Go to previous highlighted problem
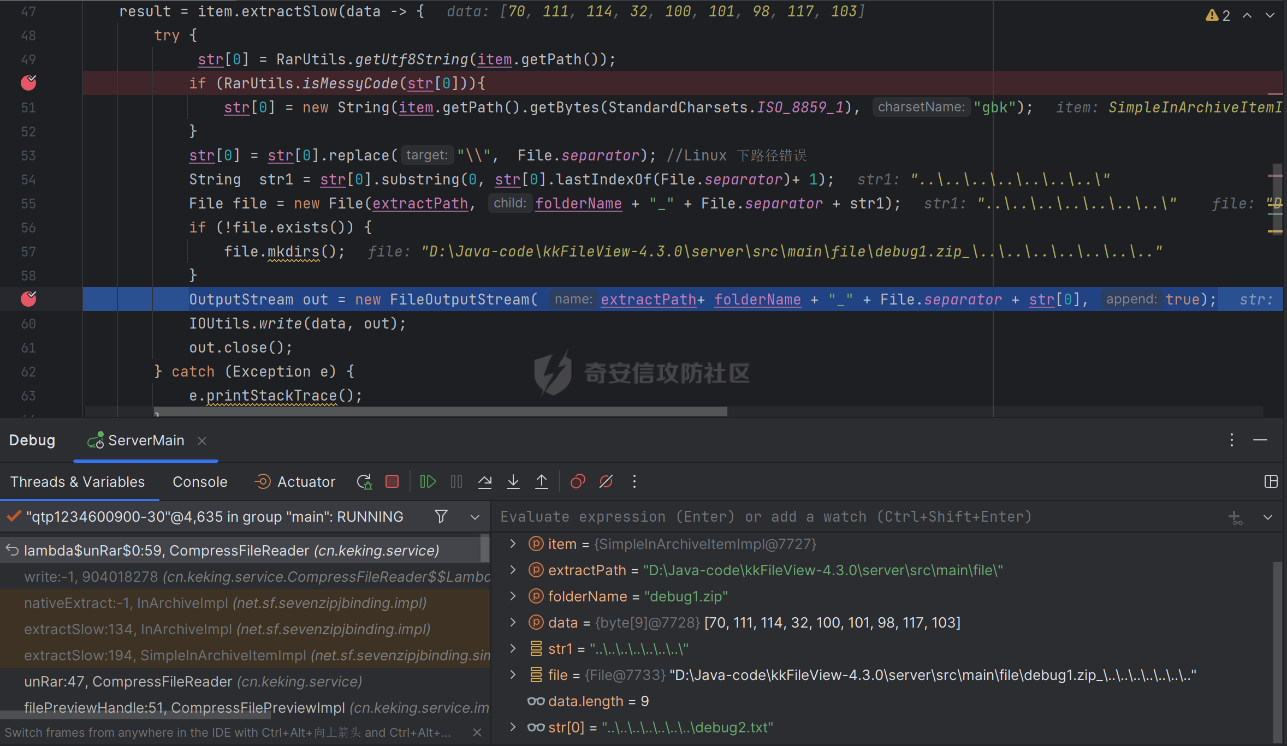The image size is (1287, 746). tap(1248, 15)
